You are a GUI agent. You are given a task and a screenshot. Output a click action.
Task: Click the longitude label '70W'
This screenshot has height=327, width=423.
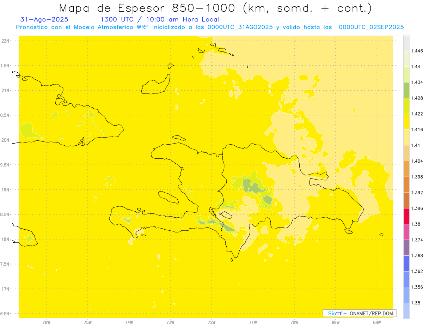pos(294,322)
